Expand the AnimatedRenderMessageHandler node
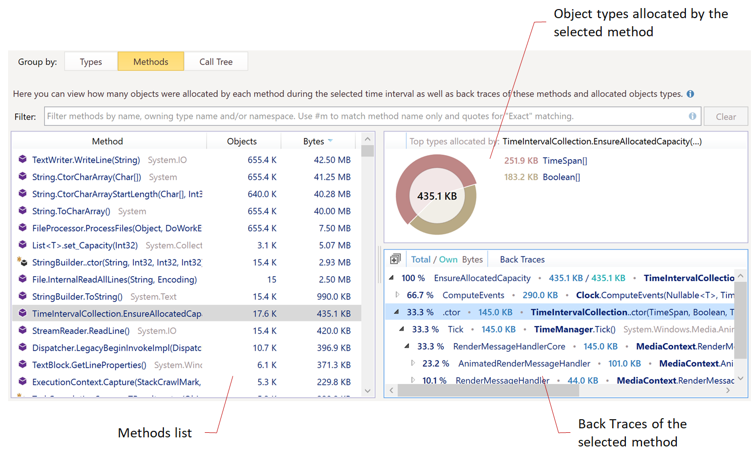This screenshot has height=455, width=756. point(413,363)
